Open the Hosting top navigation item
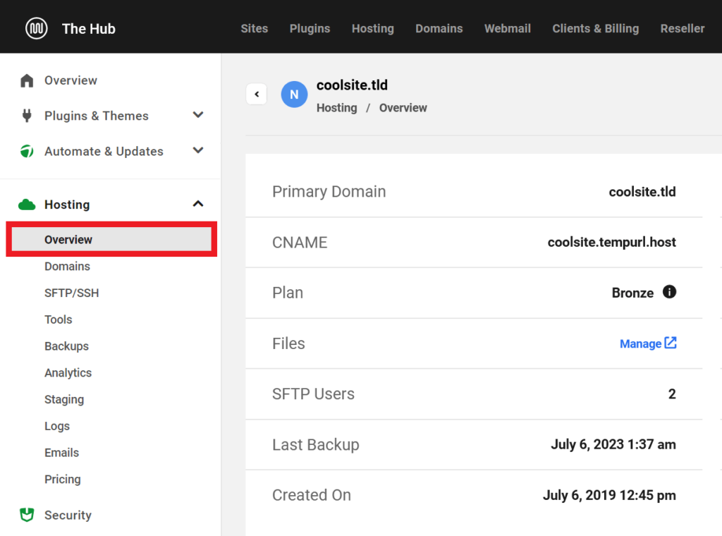The image size is (722, 536). (x=373, y=28)
